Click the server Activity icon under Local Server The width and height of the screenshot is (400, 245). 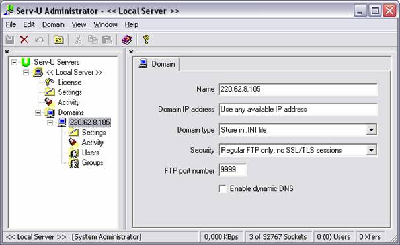(x=50, y=102)
